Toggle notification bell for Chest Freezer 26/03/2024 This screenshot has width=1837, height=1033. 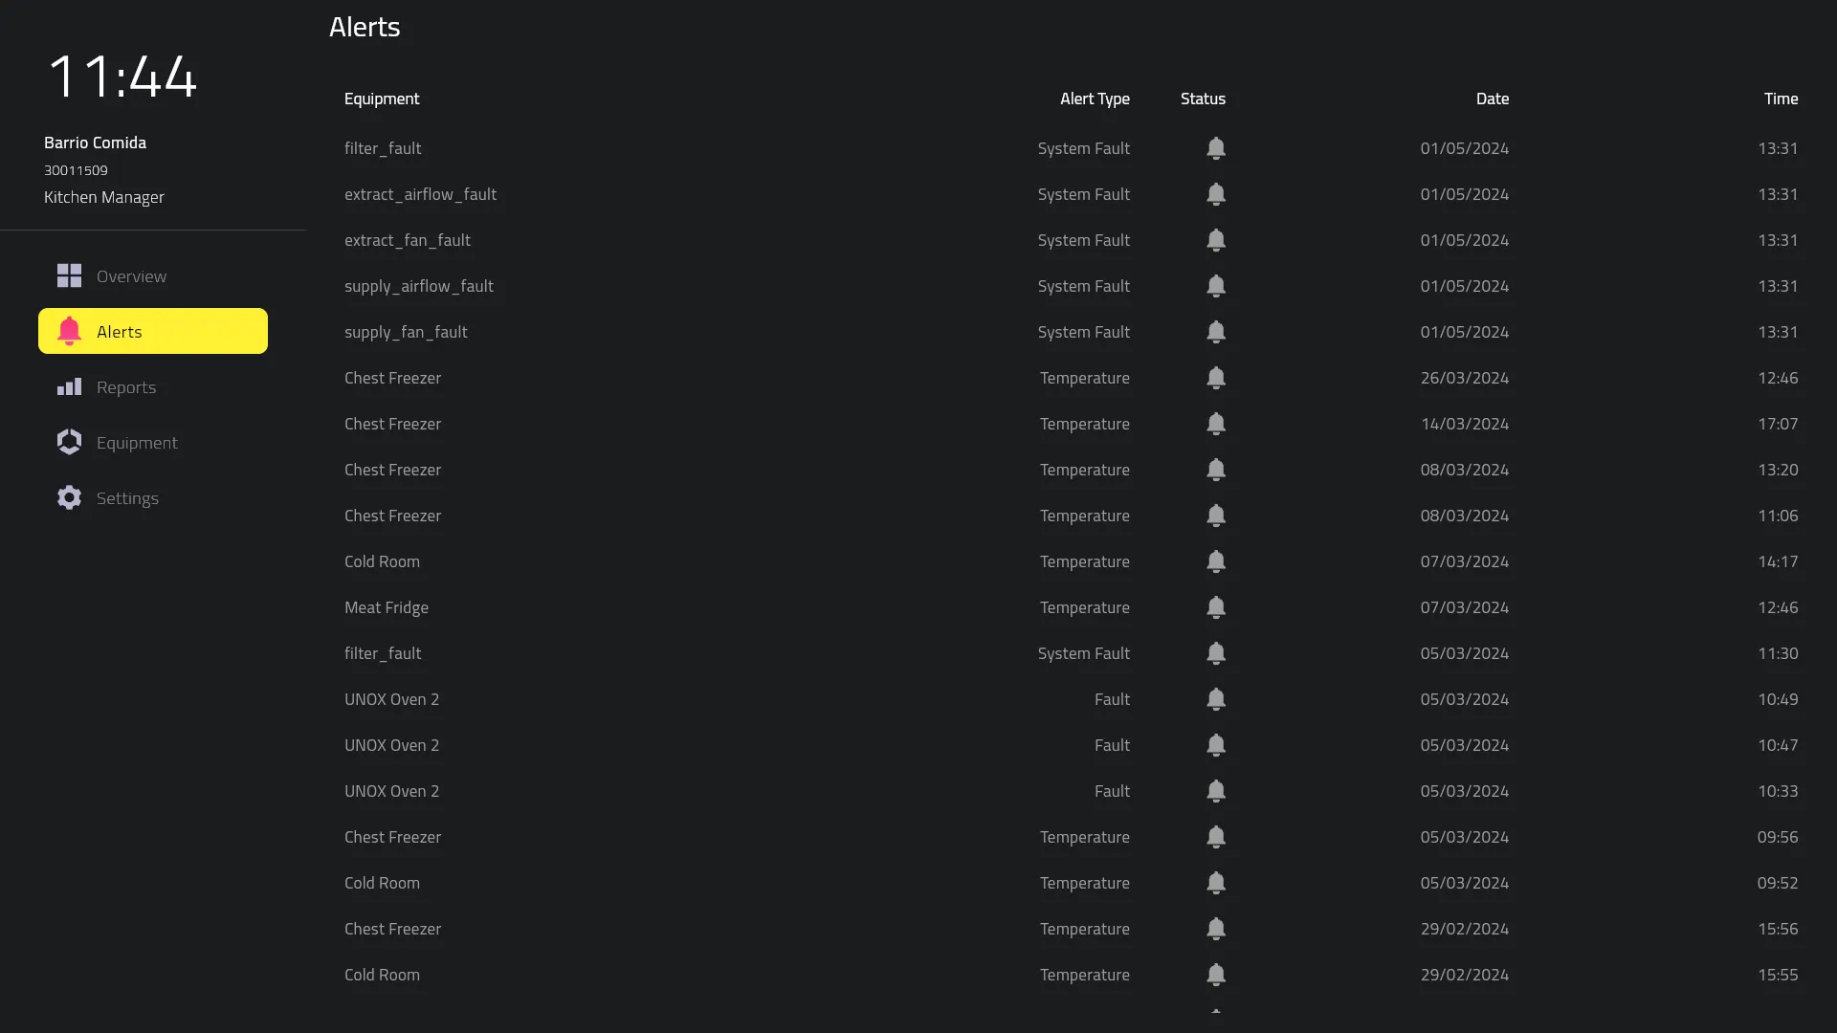click(x=1215, y=377)
